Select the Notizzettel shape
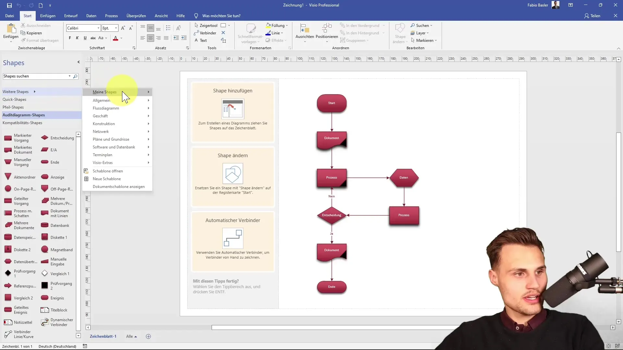 click(x=18, y=322)
